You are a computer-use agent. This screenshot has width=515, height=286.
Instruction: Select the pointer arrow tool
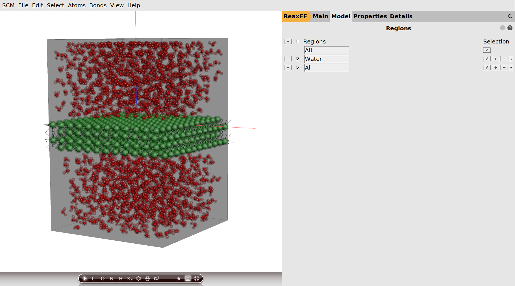coord(85,278)
